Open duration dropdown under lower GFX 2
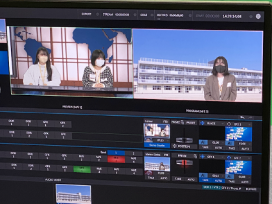272x204 pixels. 249,177
